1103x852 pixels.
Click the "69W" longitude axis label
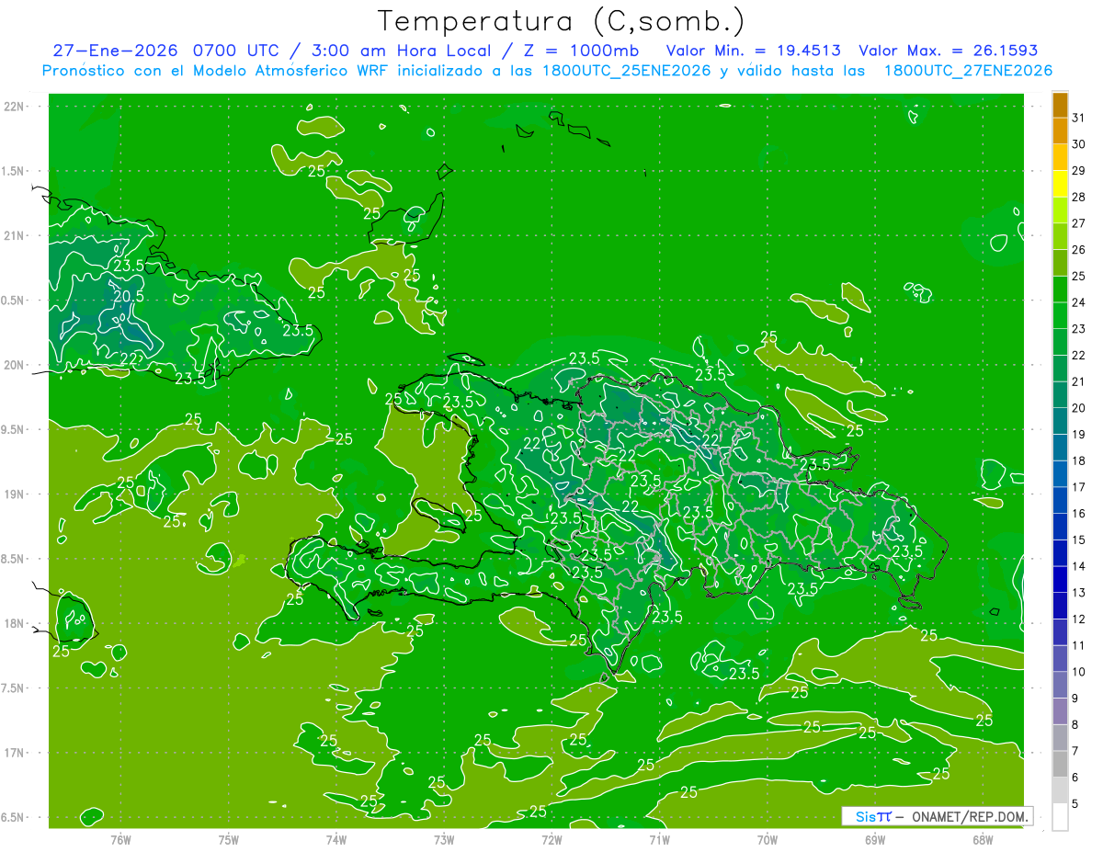click(x=874, y=839)
